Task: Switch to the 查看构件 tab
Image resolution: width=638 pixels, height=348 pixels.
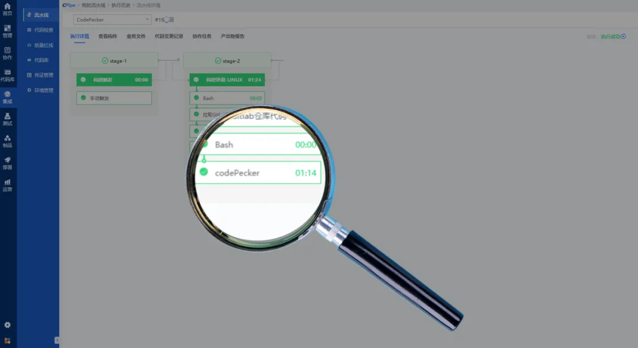Action: click(x=108, y=36)
